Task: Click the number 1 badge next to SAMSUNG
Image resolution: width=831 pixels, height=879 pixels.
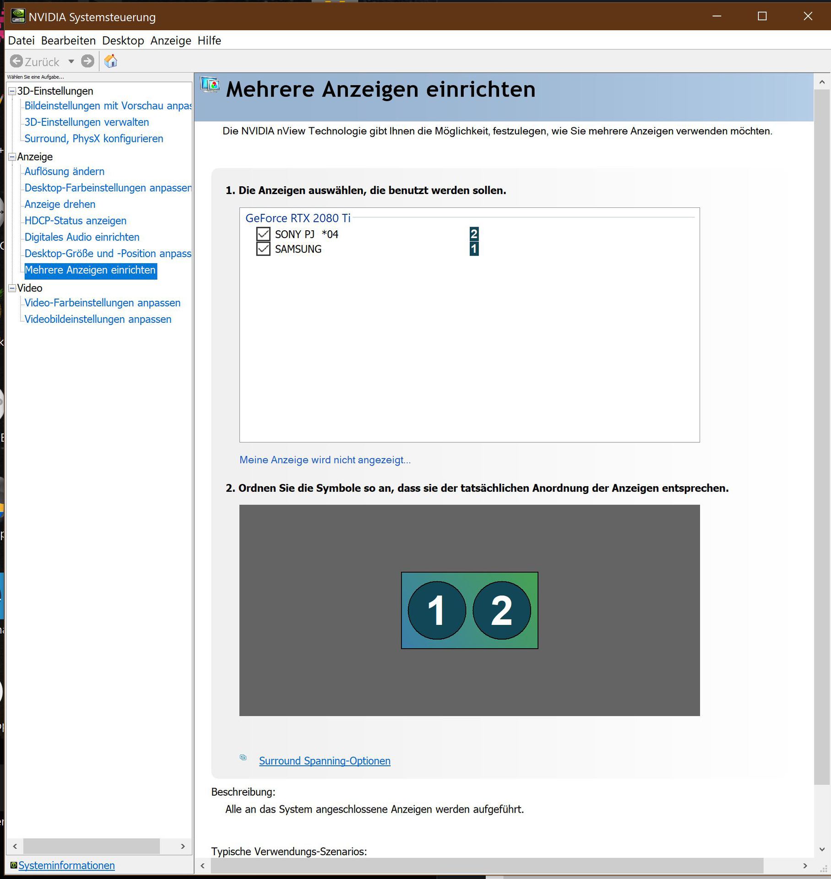Action: (x=474, y=249)
